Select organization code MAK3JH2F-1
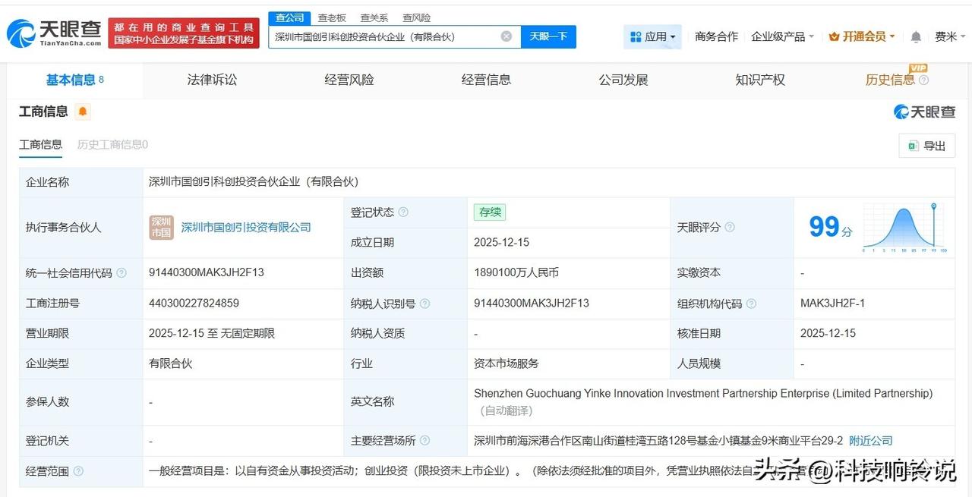This screenshot has width=972, height=497. pos(832,303)
